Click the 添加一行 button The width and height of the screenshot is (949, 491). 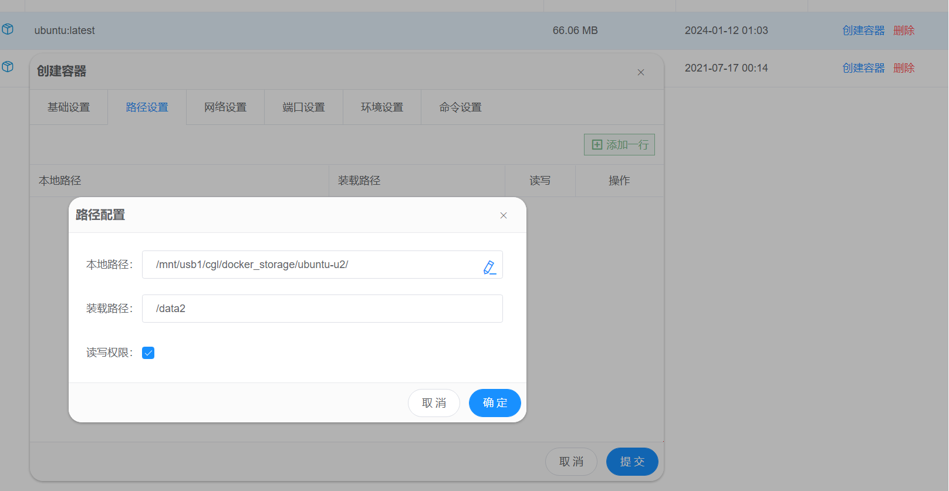(619, 145)
